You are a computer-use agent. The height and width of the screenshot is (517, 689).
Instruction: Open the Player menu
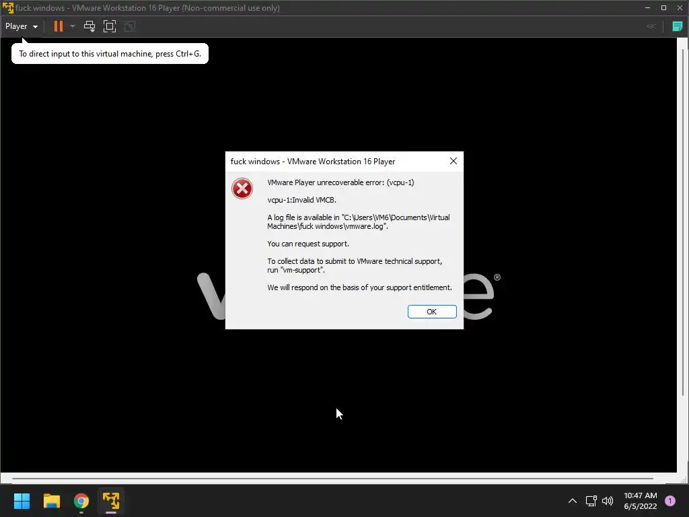(21, 26)
